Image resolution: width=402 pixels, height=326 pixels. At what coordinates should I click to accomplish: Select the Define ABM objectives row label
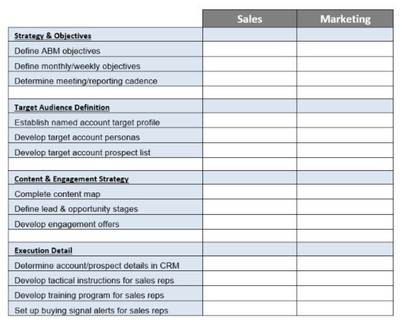click(x=57, y=51)
